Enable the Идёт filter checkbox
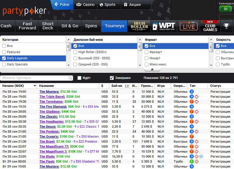234x169 pixels. click(x=79, y=78)
